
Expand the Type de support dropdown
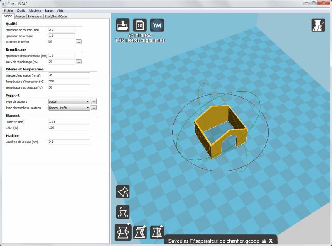click(69, 101)
